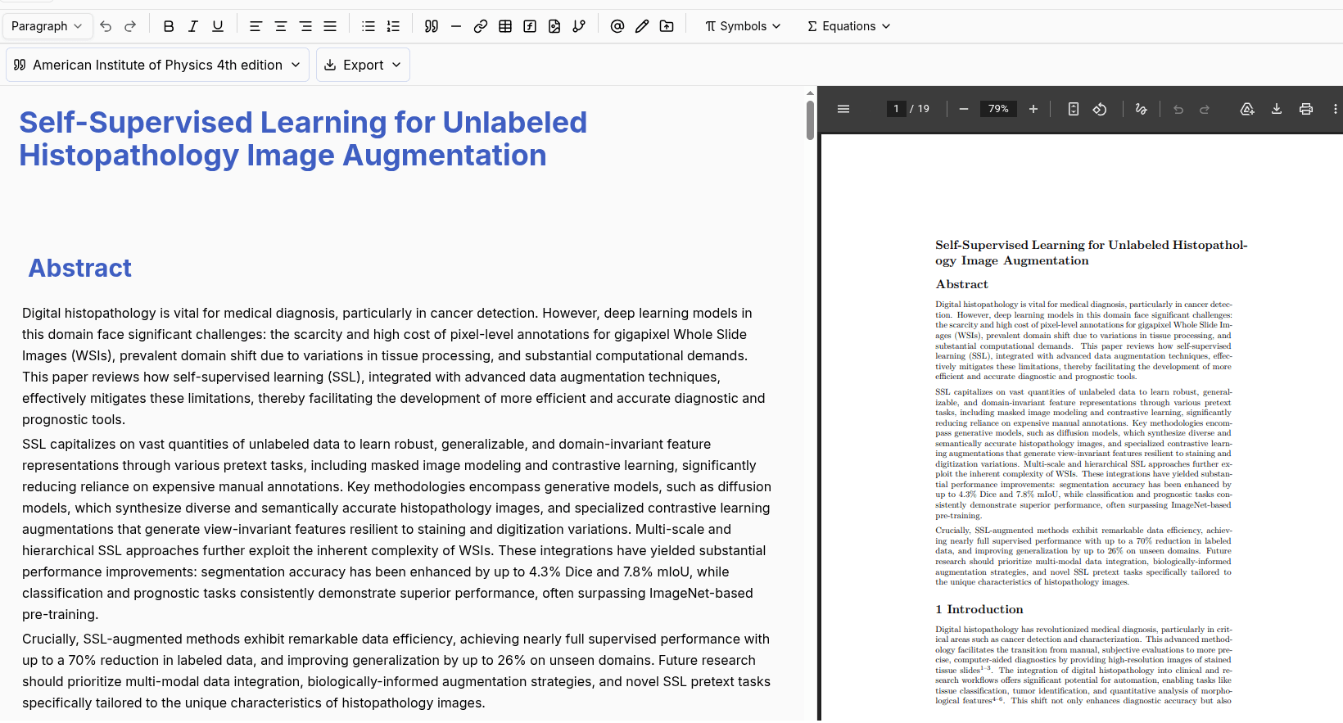Open the Symbols menu
The width and height of the screenshot is (1343, 723).
coord(743,26)
